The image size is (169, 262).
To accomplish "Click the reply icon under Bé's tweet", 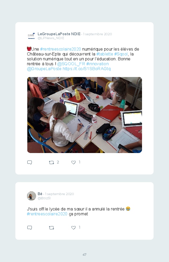I will [x=30, y=228].
